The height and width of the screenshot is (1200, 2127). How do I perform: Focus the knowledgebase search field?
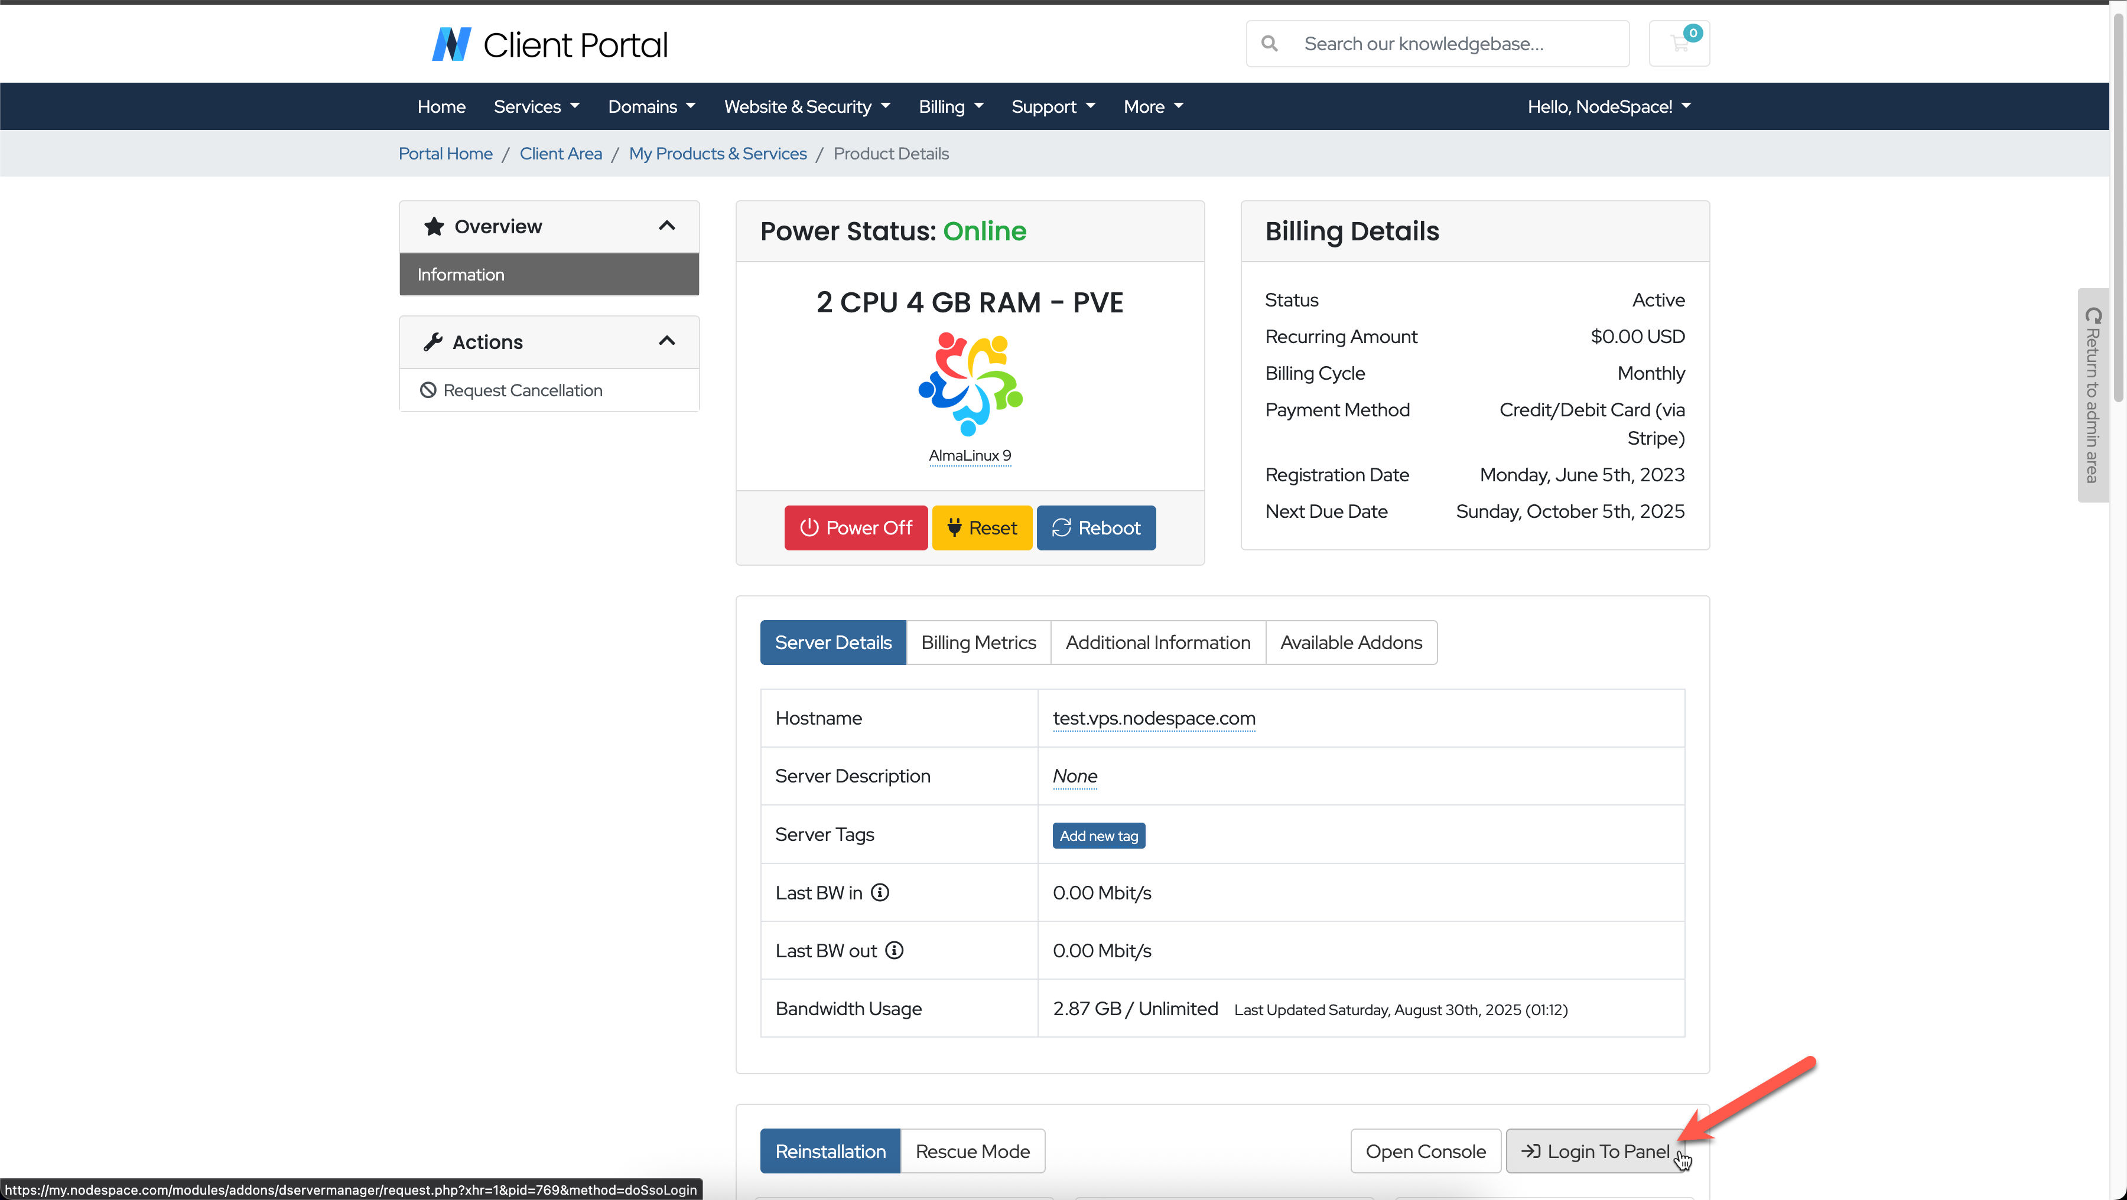(x=1437, y=43)
